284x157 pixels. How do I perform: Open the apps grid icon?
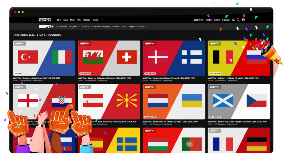[x=234, y=20]
